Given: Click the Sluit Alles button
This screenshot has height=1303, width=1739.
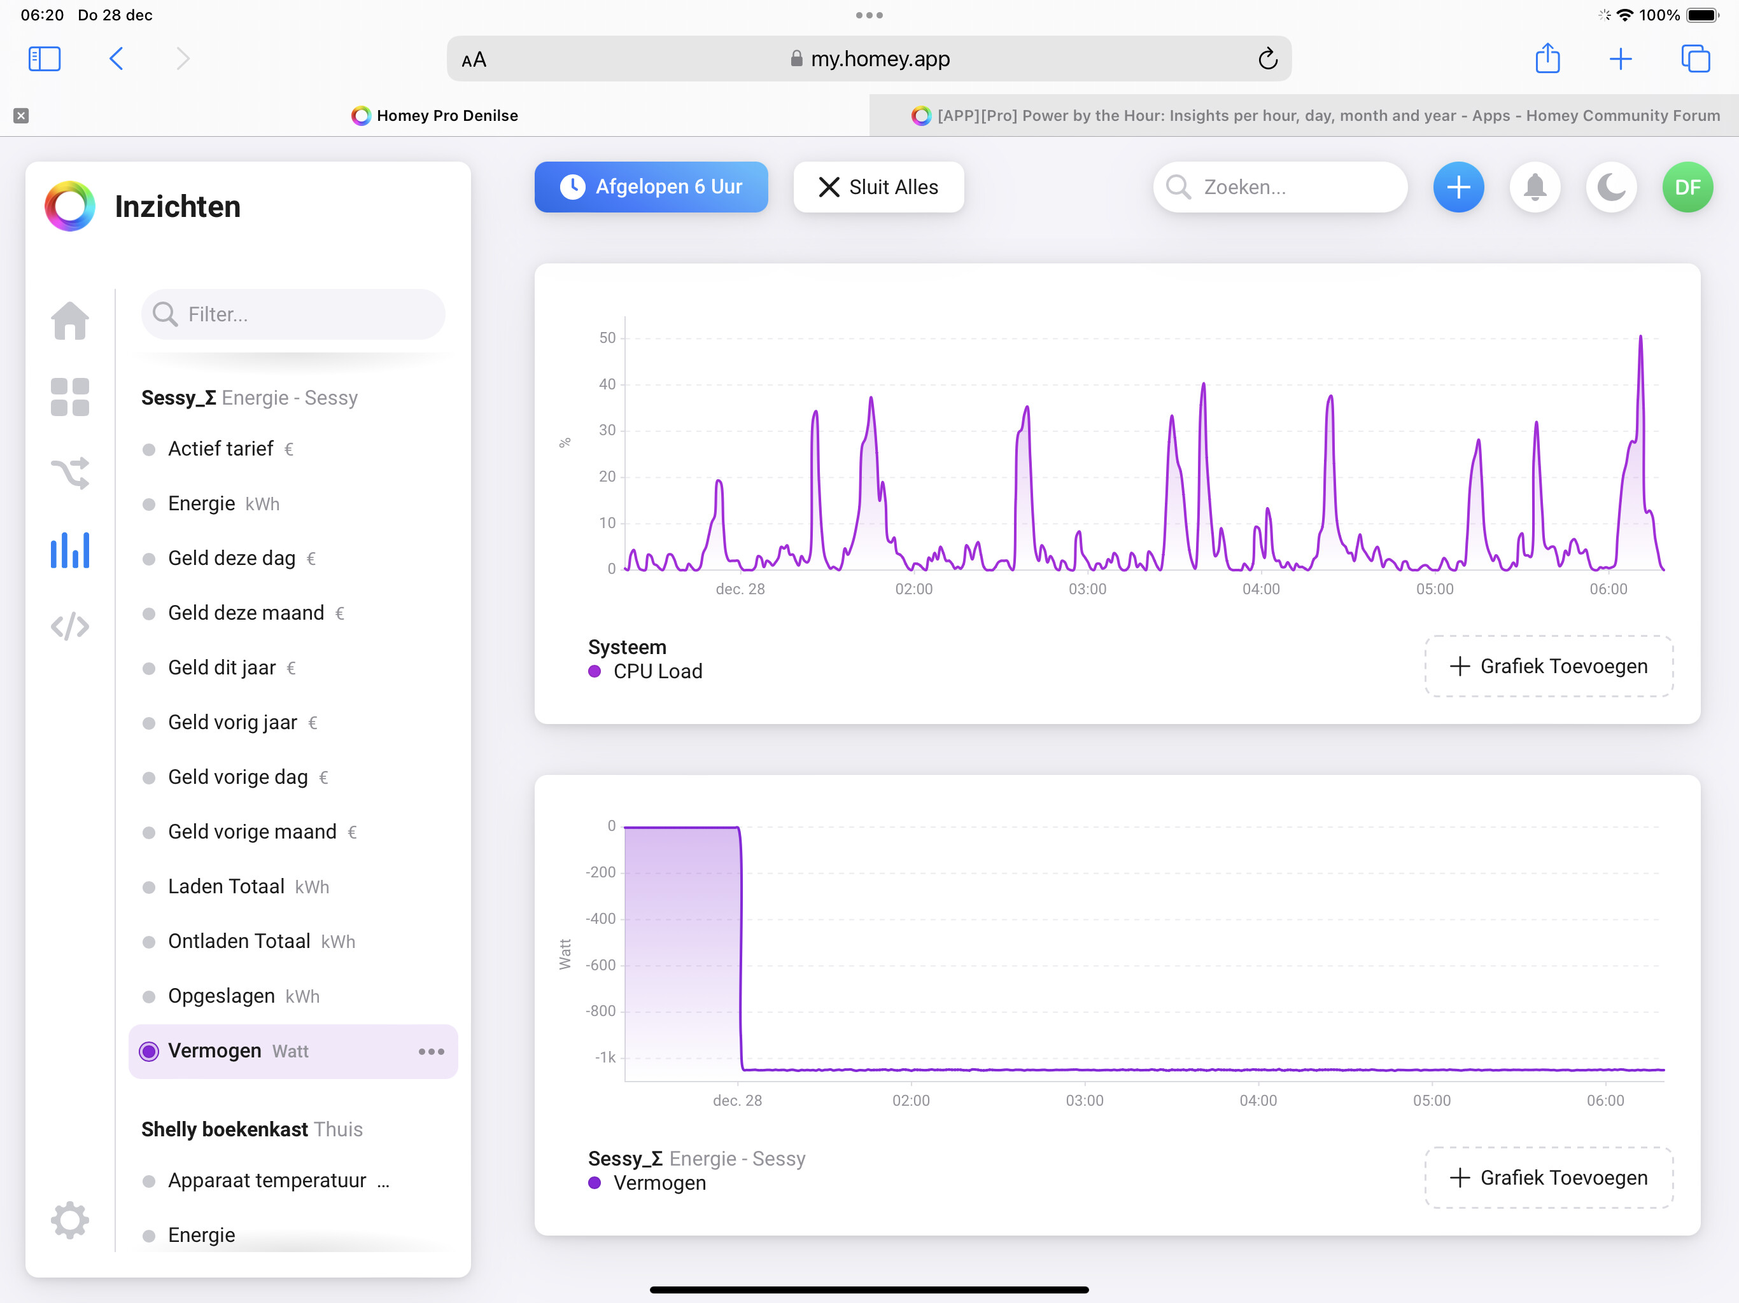Looking at the screenshot, I should [x=878, y=187].
